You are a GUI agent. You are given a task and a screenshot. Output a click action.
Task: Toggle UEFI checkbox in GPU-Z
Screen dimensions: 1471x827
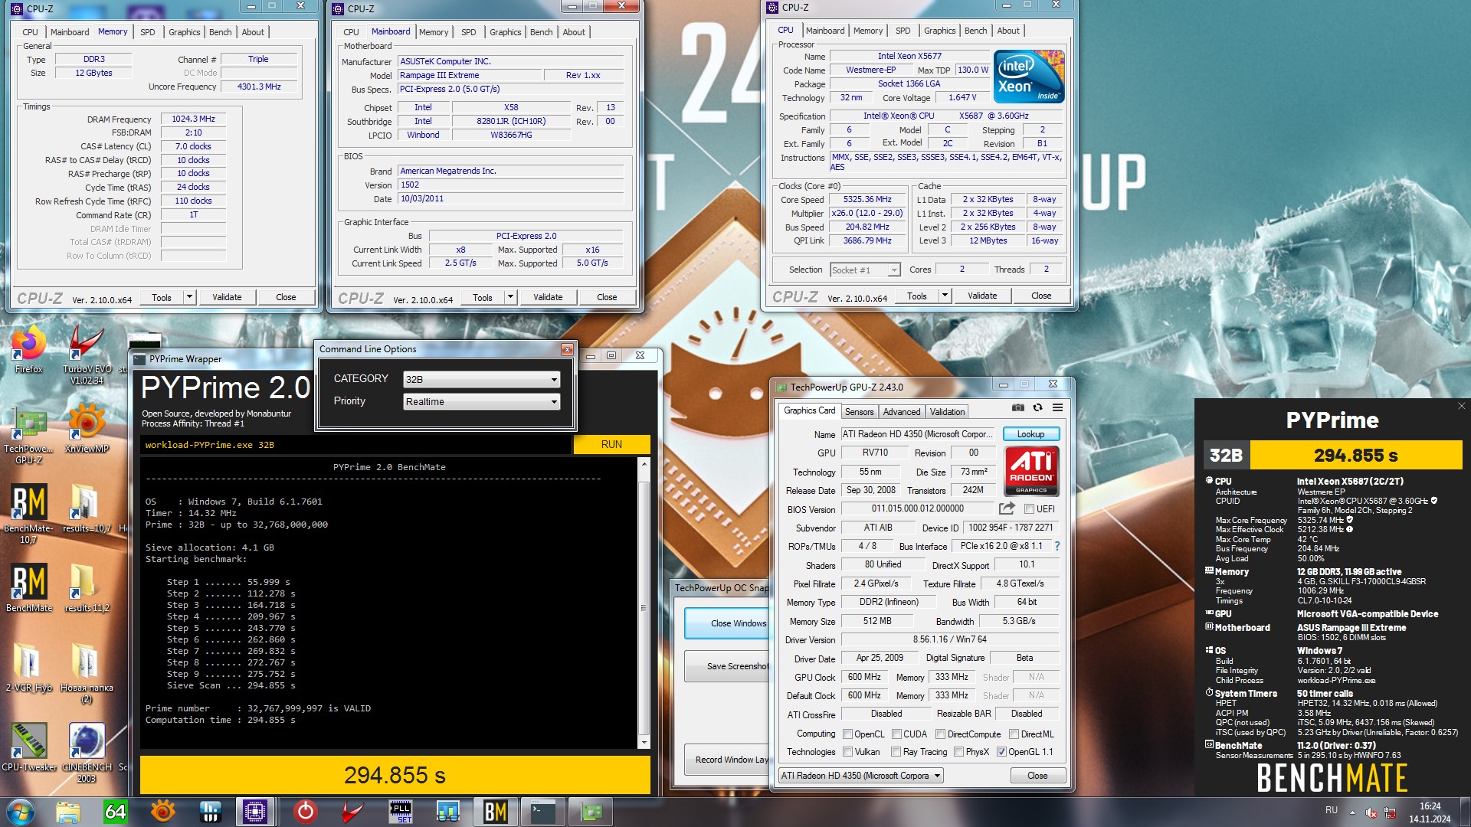point(1029,509)
